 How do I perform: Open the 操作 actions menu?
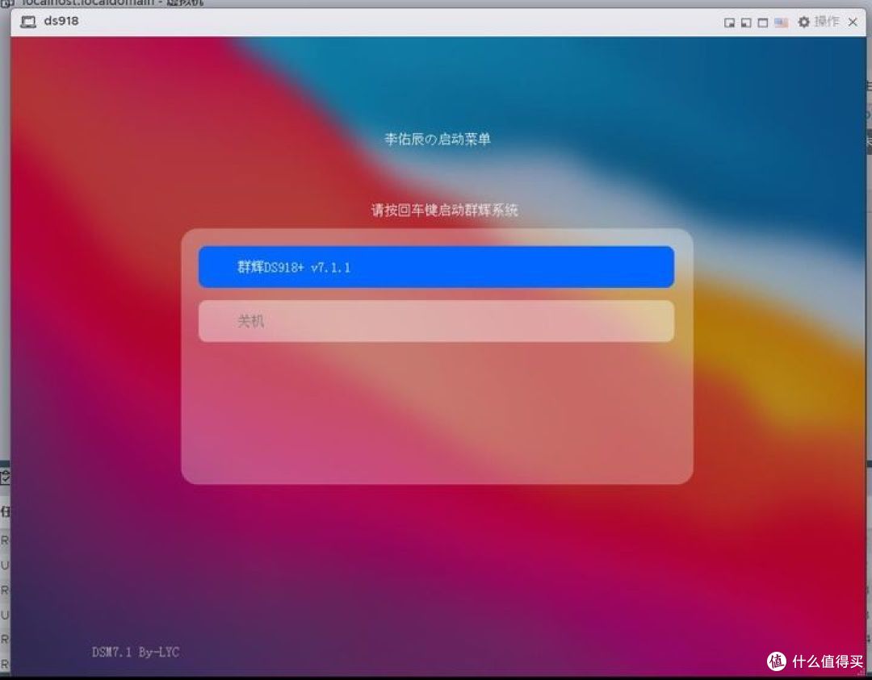pyautogui.click(x=826, y=22)
